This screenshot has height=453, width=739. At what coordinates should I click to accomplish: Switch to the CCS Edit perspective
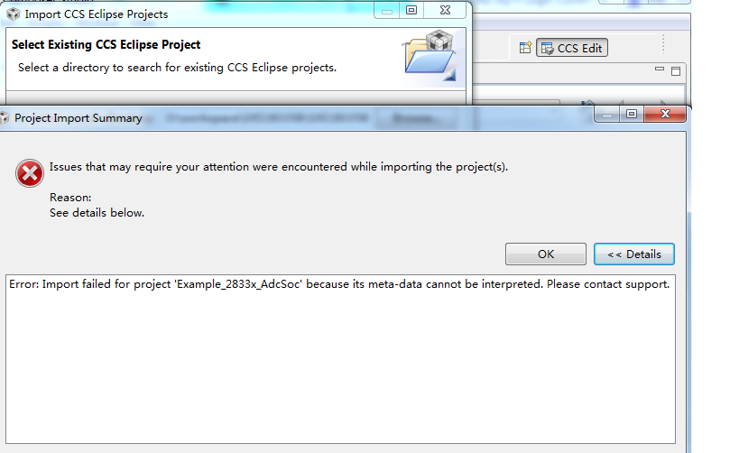pos(572,48)
